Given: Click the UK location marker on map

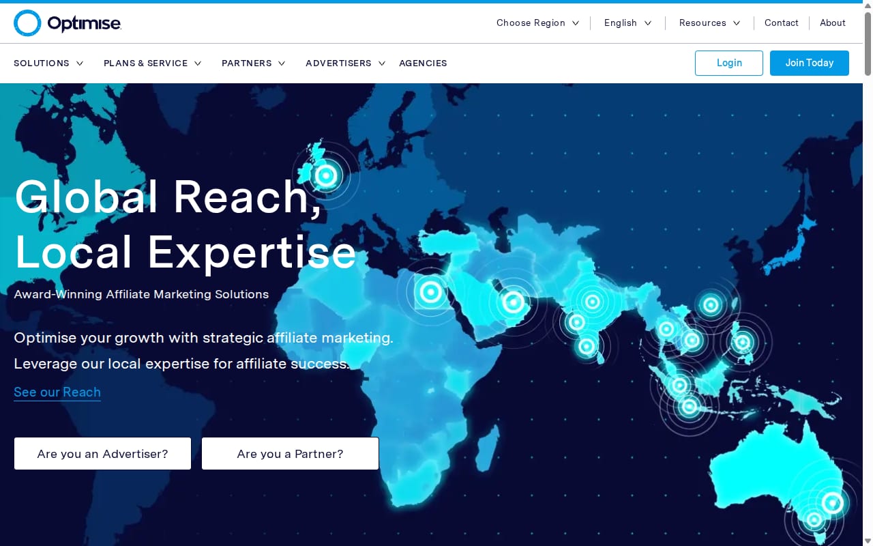Looking at the screenshot, I should 326,176.
